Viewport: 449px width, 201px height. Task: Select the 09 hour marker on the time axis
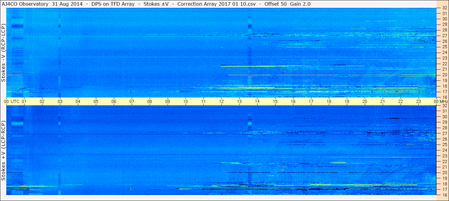click(x=168, y=101)
